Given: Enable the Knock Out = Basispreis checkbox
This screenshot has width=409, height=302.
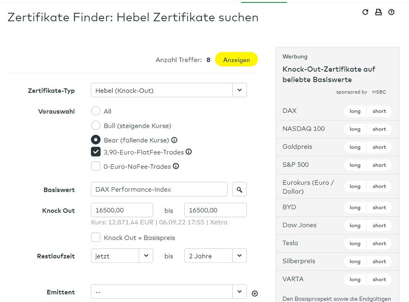Looking at the screenshot, I should [x=96, y=237].
